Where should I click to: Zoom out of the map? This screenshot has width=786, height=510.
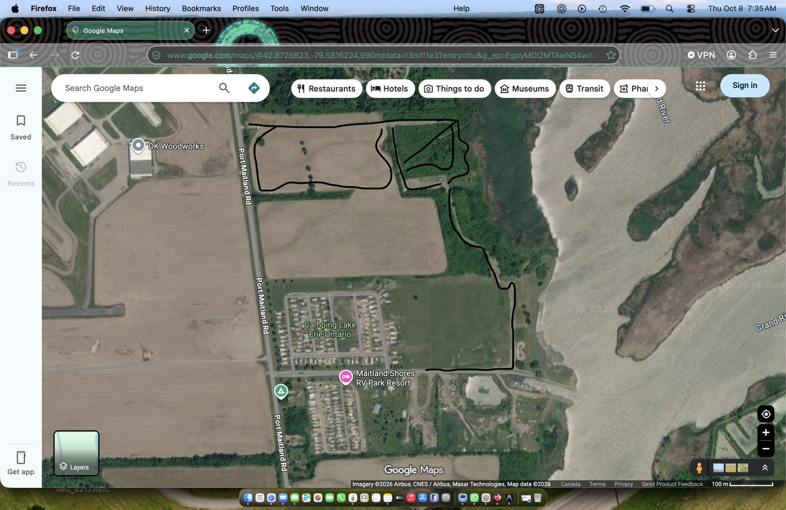point(766,449)
